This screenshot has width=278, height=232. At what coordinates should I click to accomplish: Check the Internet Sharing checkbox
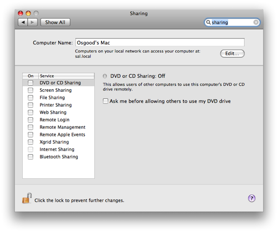(x=30, y=149)
